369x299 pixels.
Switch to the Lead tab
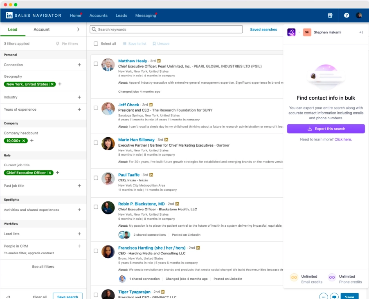pyautogui.click(x=13, y=29)
